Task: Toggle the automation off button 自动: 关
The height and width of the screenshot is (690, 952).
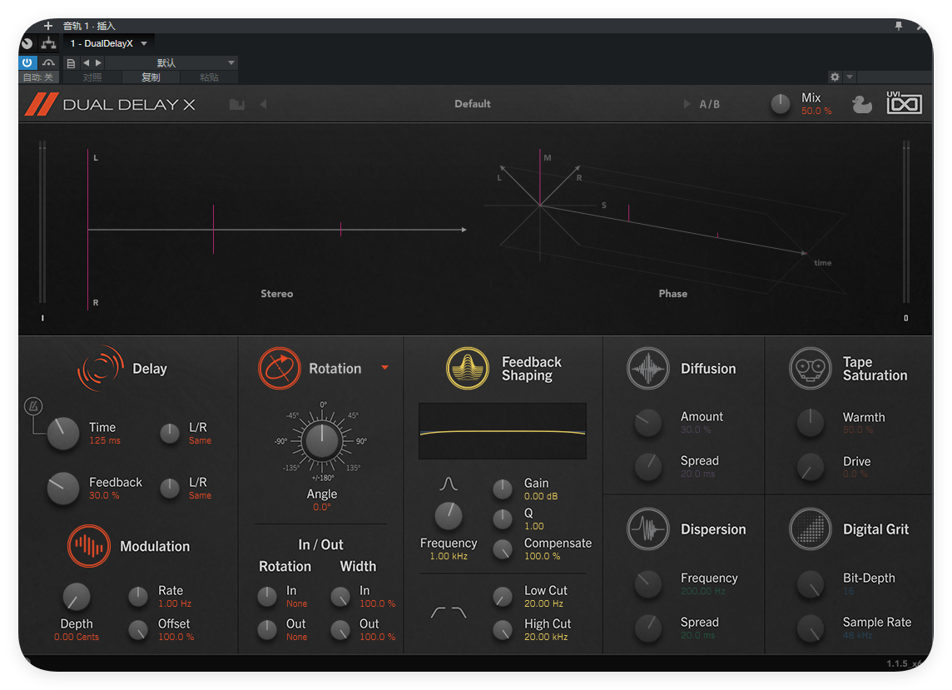Action: coord(38,77)
